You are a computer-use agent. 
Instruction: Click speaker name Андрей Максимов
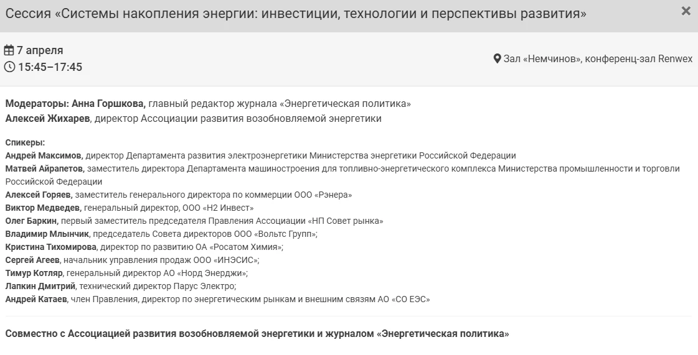click(43, 155)
